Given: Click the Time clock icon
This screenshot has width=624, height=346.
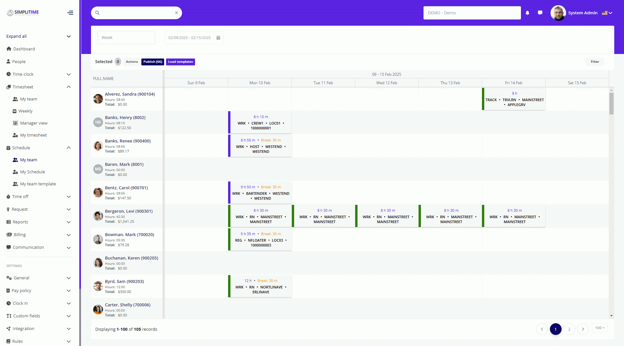Looking at the screenshot, I should click(x=8, y=74).
